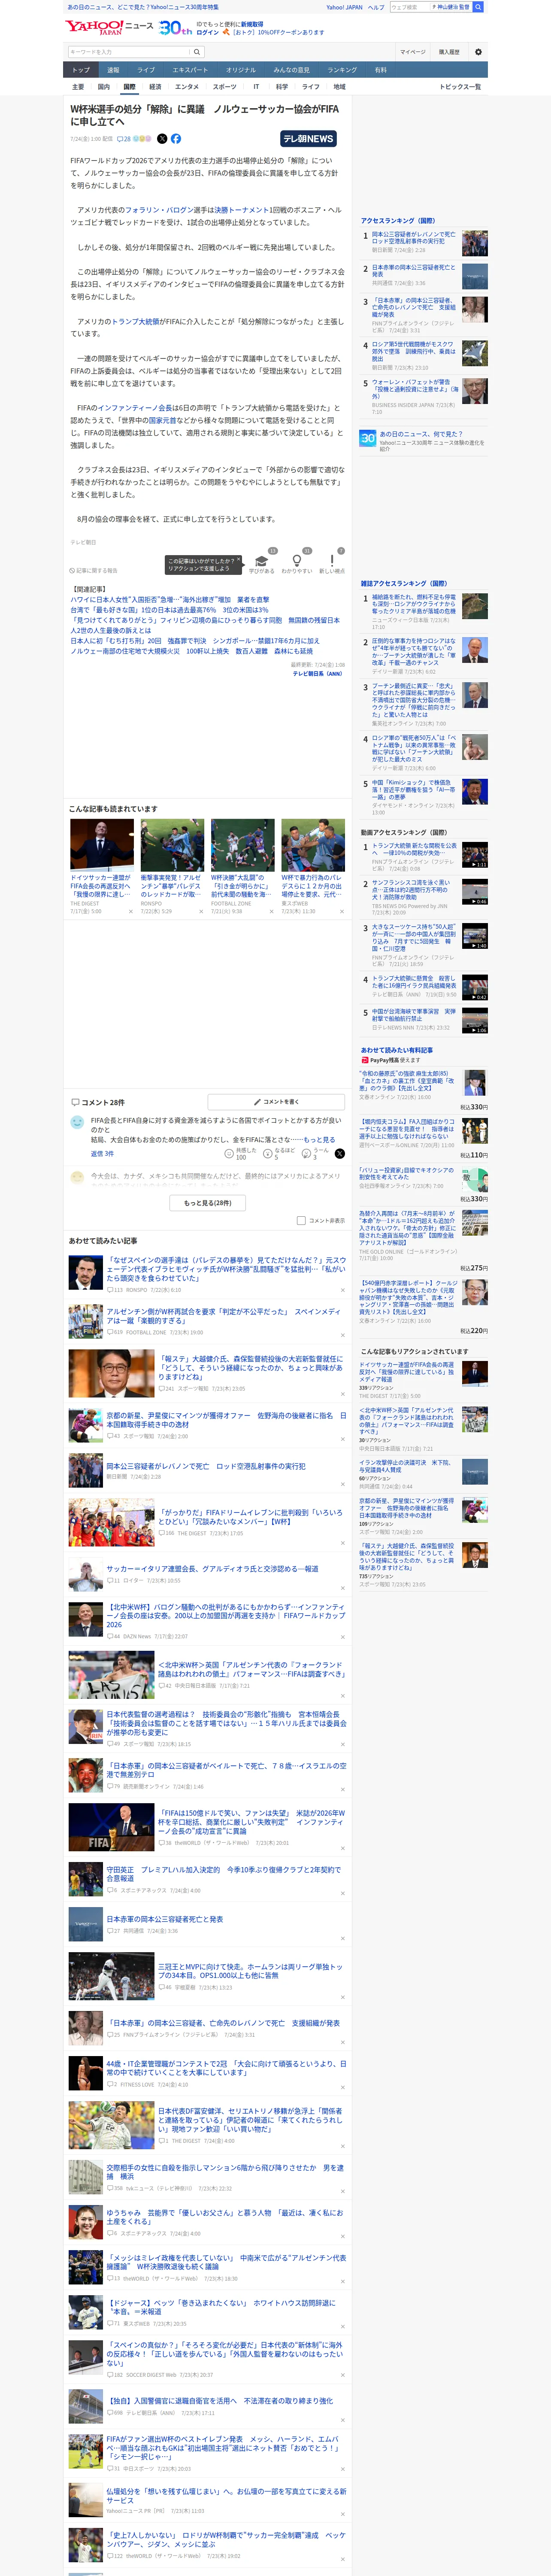Open the ハワイに日本人女性 related article link
This screenshot has width=551, height=2576.
point(169,600)
